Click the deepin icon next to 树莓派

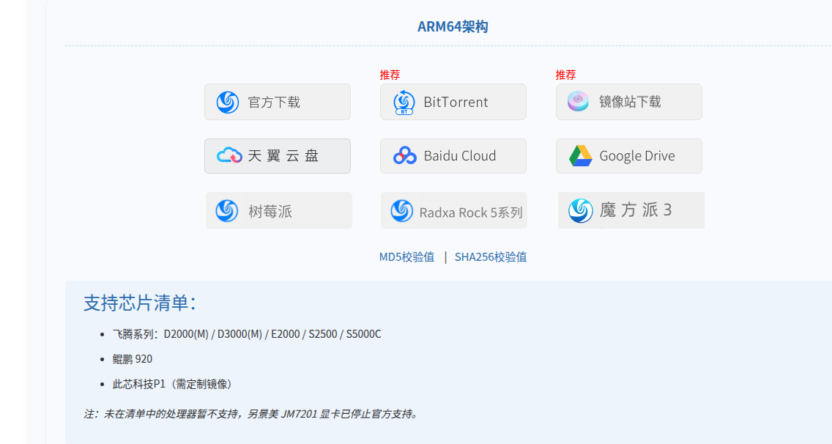tap(227, 211)
